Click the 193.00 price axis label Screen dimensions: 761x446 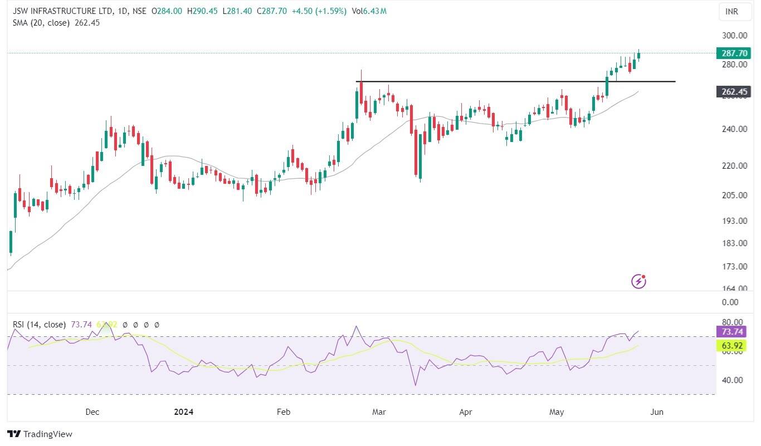click(734, 220)
